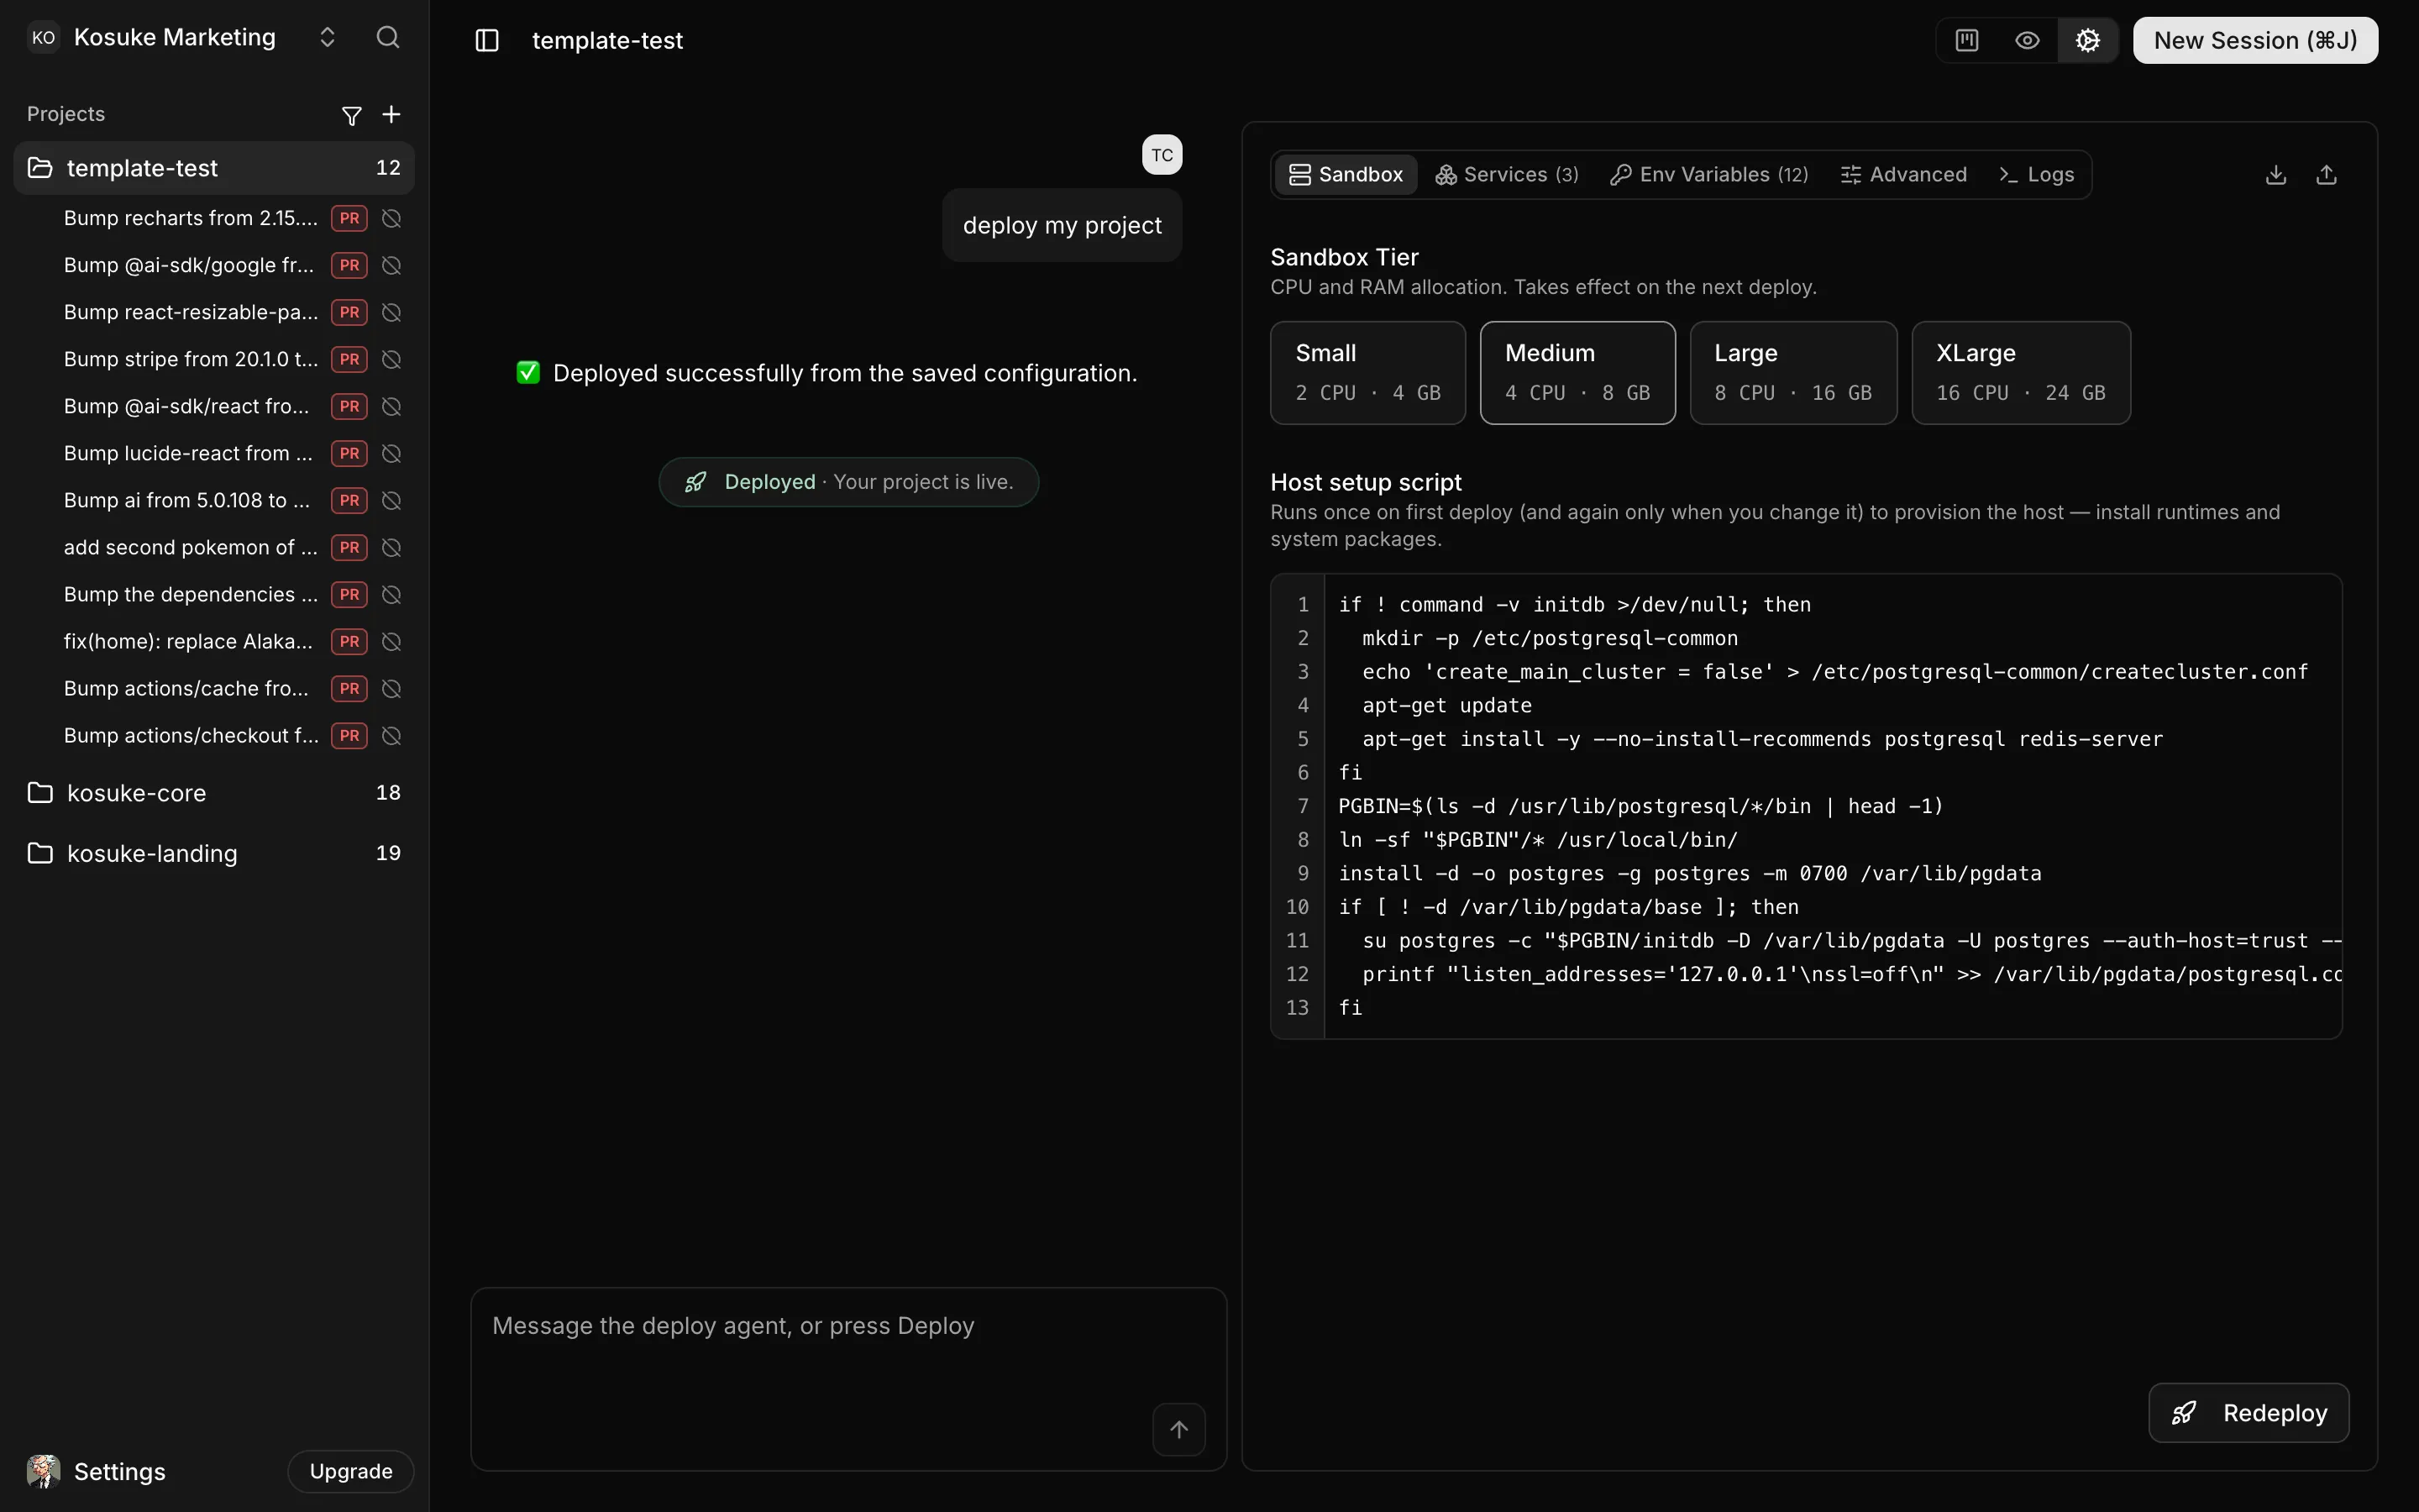Screen dimensions: 2419x1512
Task: Focus the deploy agent message box
Action: tap(848, 1379)
